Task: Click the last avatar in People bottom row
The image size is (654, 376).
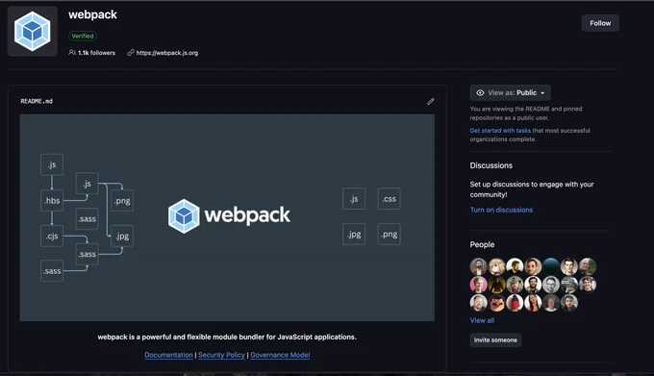Action: point(569,303)
